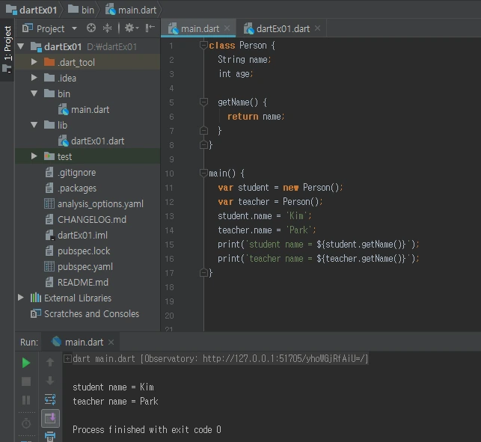Fold the getName() method at line 5
Screen dimensions: 481x442
coord(203,102)
